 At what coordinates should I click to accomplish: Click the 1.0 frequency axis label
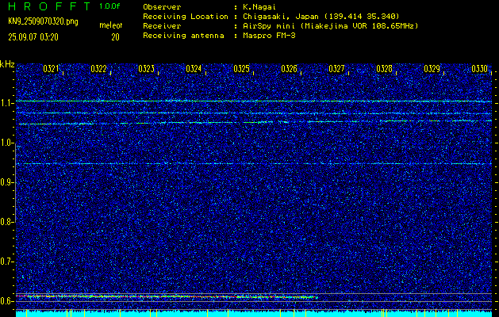[x=6, y=143]
